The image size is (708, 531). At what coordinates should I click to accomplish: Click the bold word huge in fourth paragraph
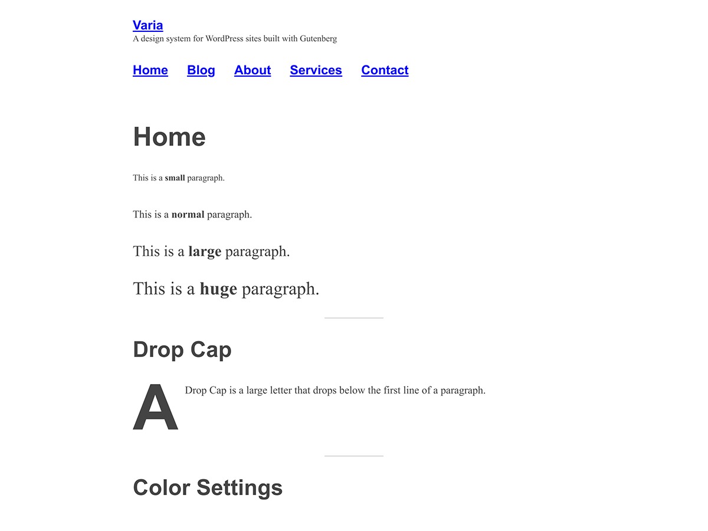coord(218,289)
